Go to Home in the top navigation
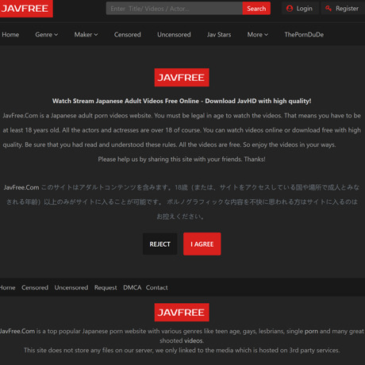 click(10, 35)
